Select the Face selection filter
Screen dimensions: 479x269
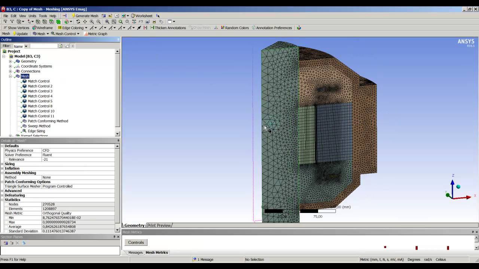pyautogui.click(x=51, y=22)
